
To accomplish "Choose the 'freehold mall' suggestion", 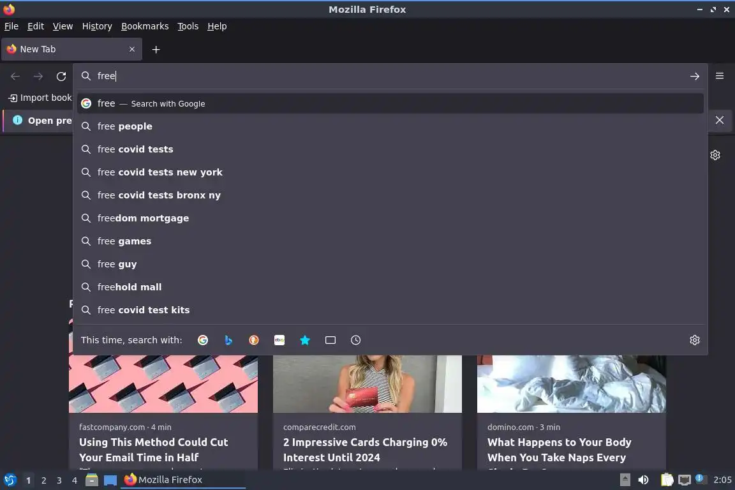I will [x=390, y=287].
